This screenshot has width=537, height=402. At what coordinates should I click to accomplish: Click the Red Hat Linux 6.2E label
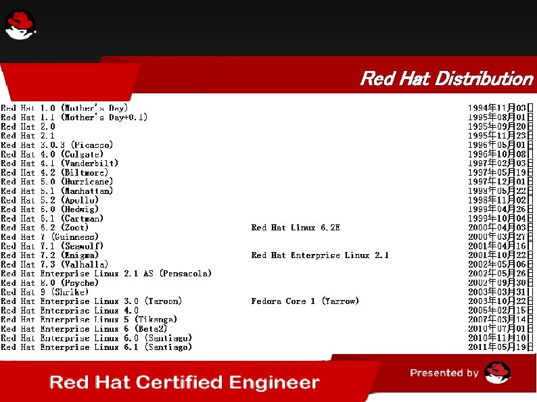click(296, 228)
